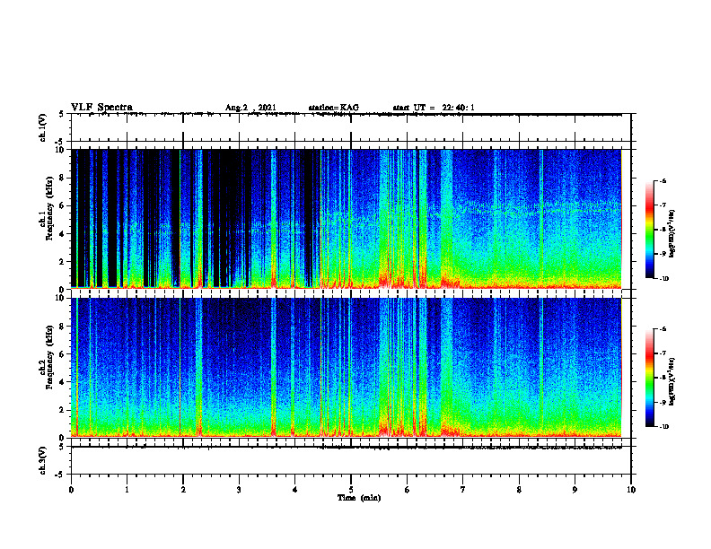Click the ch.1 PSD color bar
711x549 pixels.
[x=649, y=230]
